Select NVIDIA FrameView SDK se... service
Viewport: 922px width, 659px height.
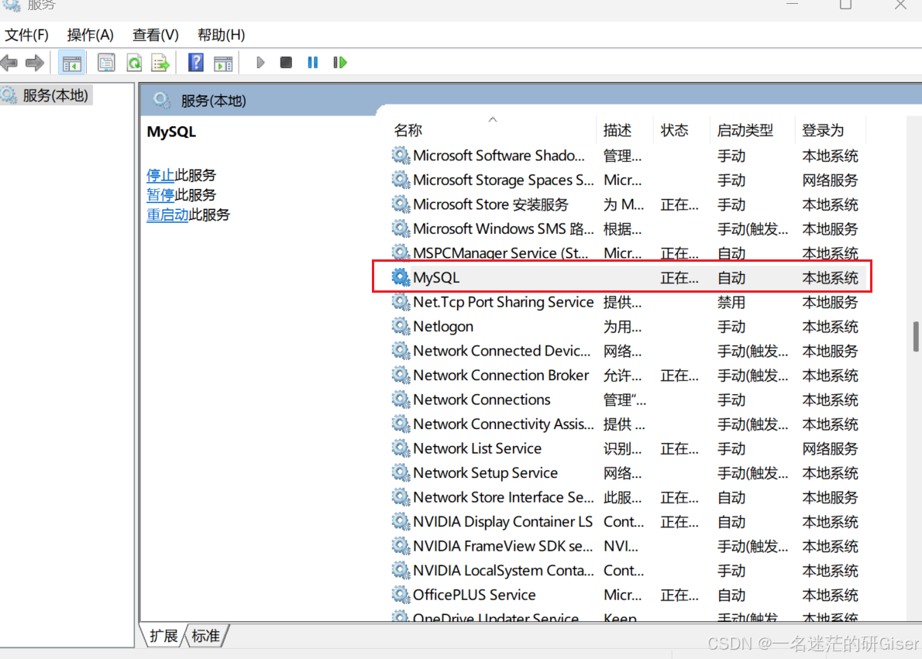(503, 546)
